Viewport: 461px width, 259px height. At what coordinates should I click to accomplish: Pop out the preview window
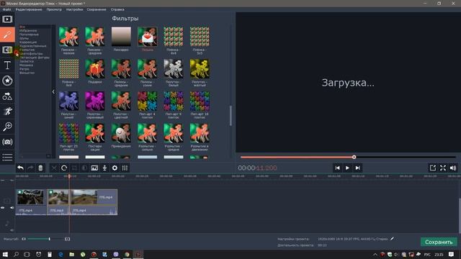click(433, 168)
